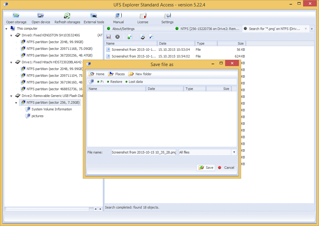Click the Drive2 USB Flash disk icon

point(18,96)
